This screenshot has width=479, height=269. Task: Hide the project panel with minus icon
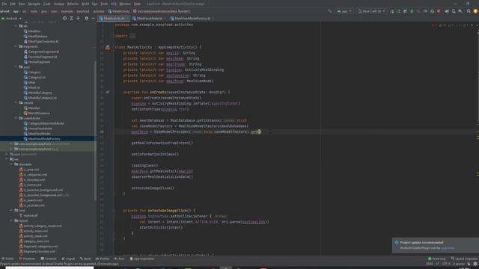tap(93, 18)
